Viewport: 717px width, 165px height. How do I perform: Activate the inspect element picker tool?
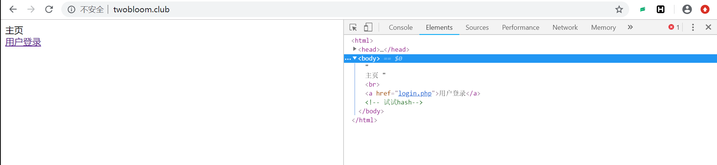coord(353,27)
